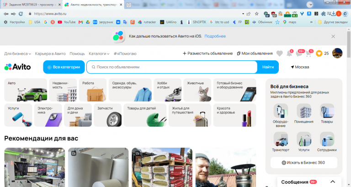
Task: Open Для дома и дачи category
Action: click(x=78, y=115)
